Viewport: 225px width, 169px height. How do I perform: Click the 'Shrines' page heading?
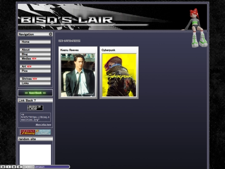click(69, 41)
